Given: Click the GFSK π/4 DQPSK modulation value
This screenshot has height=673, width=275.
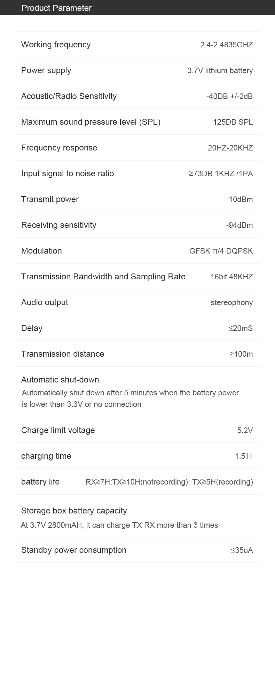Looking at the screenshot, I should pyautogui.click(x=221, y=251).
